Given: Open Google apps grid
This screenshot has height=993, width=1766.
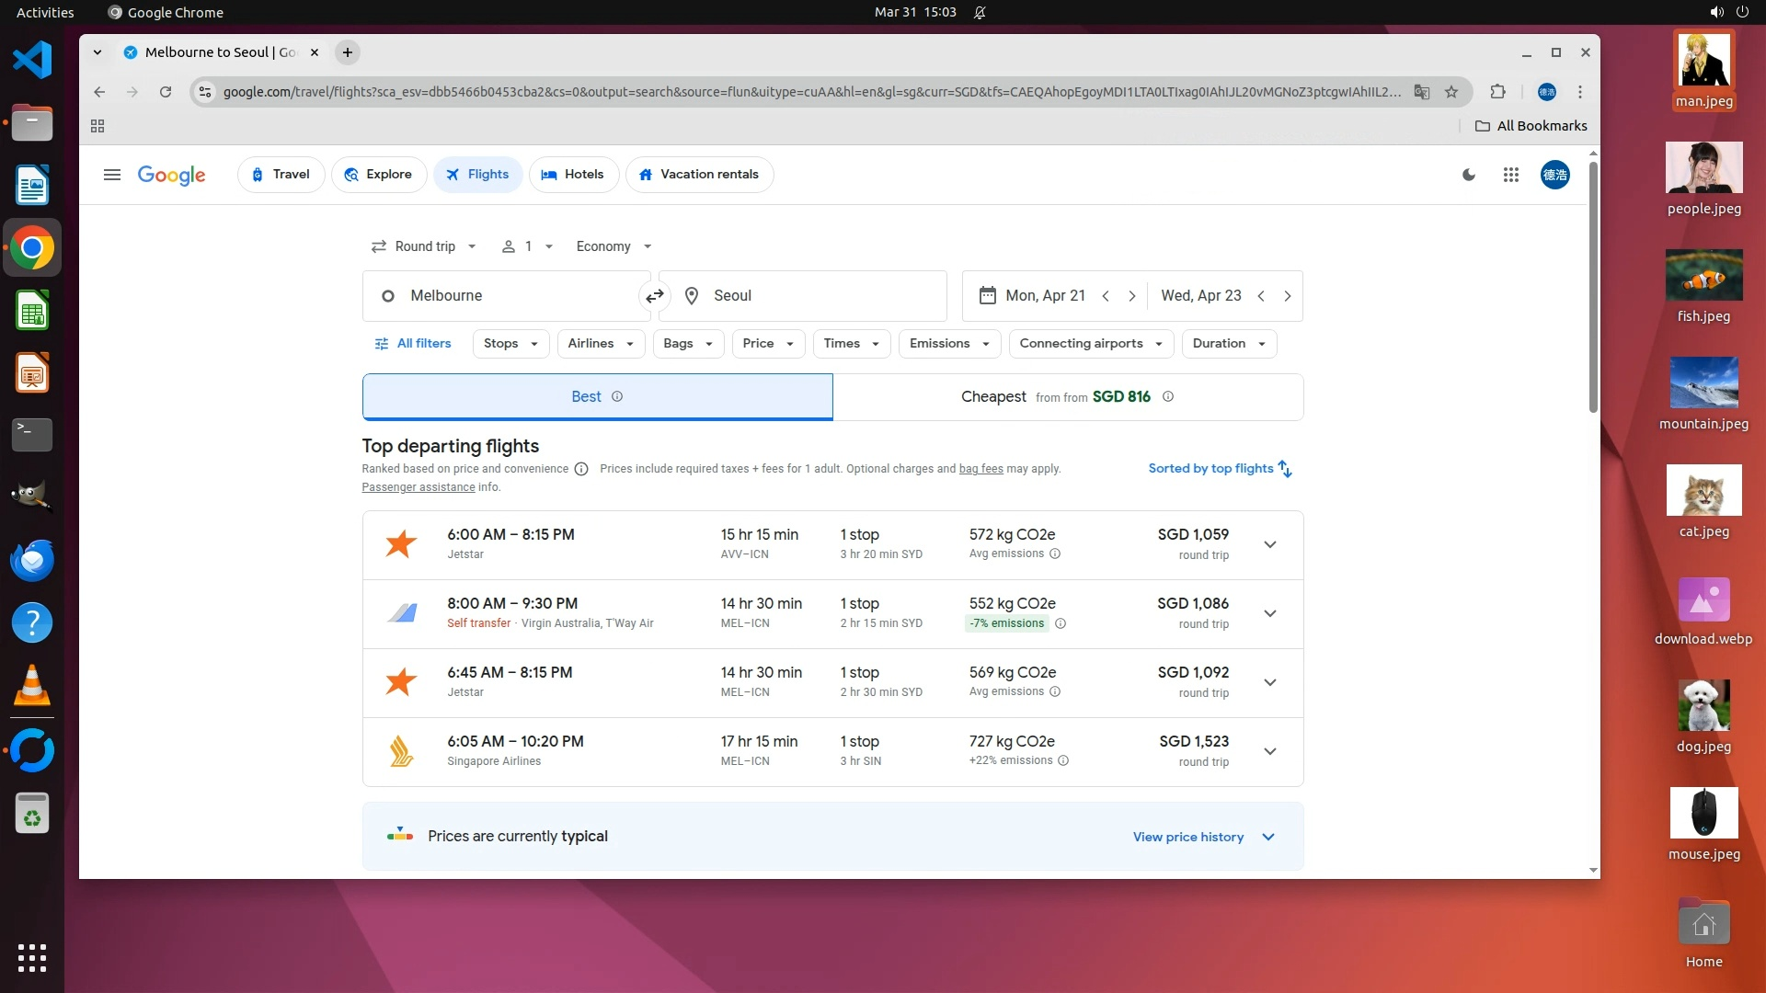Looking at the screenshot, I should pyautogui.click(x=1510, y=175).
